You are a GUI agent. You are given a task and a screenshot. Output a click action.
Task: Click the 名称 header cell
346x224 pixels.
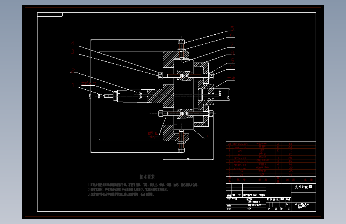[x=263, y=180]
